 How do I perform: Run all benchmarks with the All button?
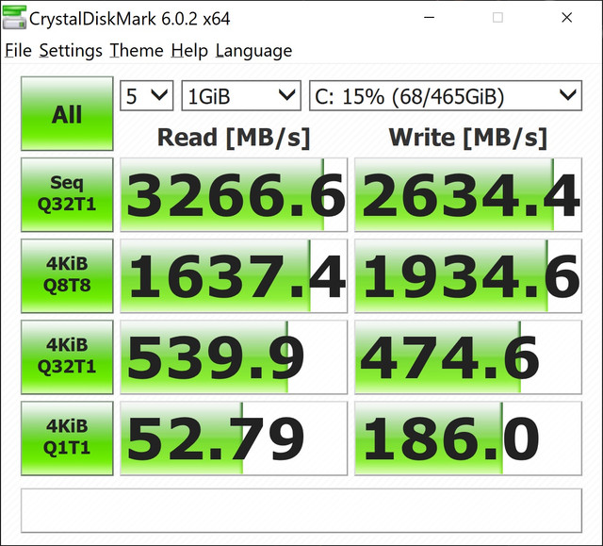(67, 113)
